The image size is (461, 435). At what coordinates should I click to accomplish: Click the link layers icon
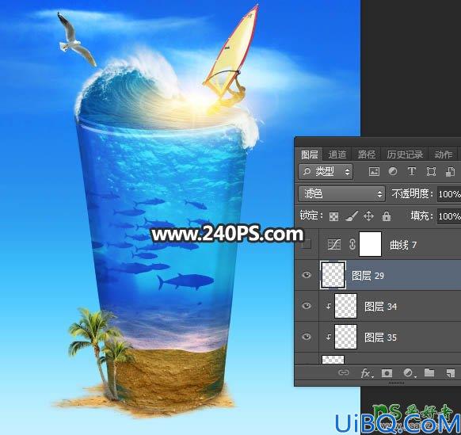tap(344, 373)
